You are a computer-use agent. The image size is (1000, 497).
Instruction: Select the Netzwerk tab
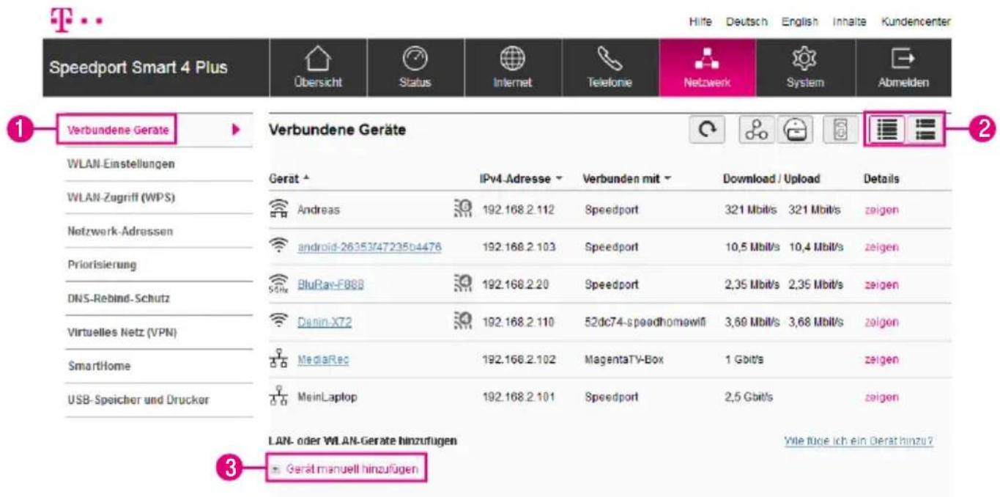pos(707,68)
